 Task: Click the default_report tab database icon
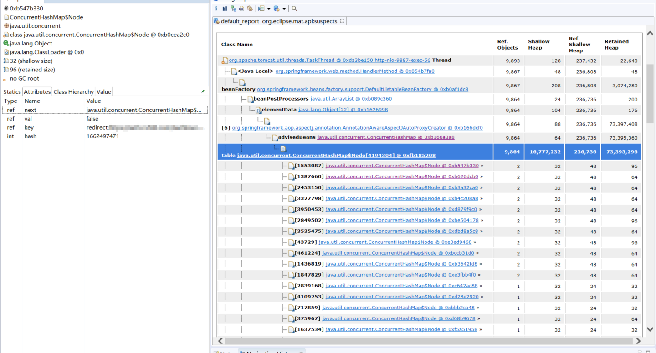point(216,21)
